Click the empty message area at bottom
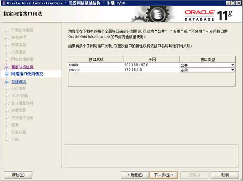This screenshot has height=181, width=243. click(151, 156)
